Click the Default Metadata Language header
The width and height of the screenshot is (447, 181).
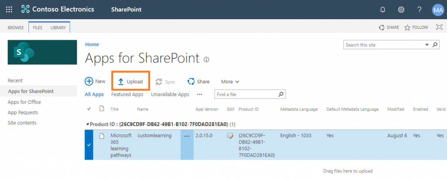[353, 109]
